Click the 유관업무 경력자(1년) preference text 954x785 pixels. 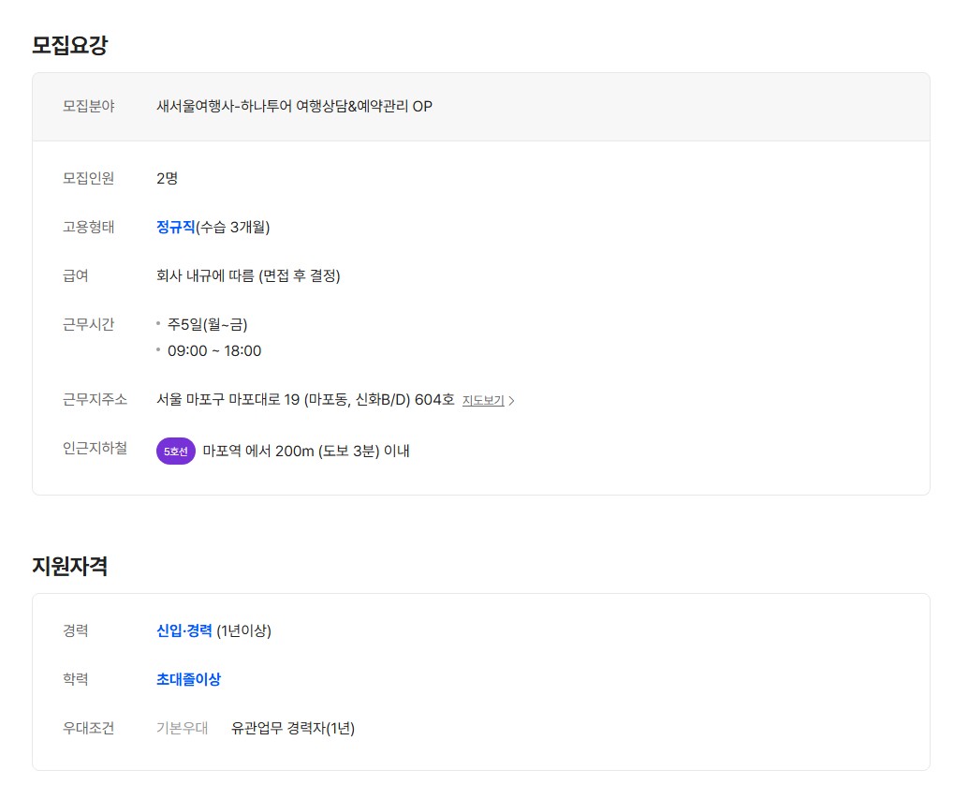(x=293, y=729)
